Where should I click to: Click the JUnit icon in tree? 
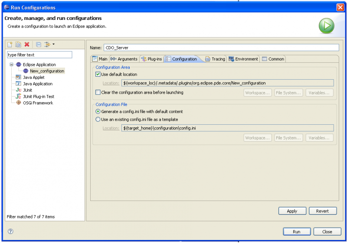(x=19, y=90)
